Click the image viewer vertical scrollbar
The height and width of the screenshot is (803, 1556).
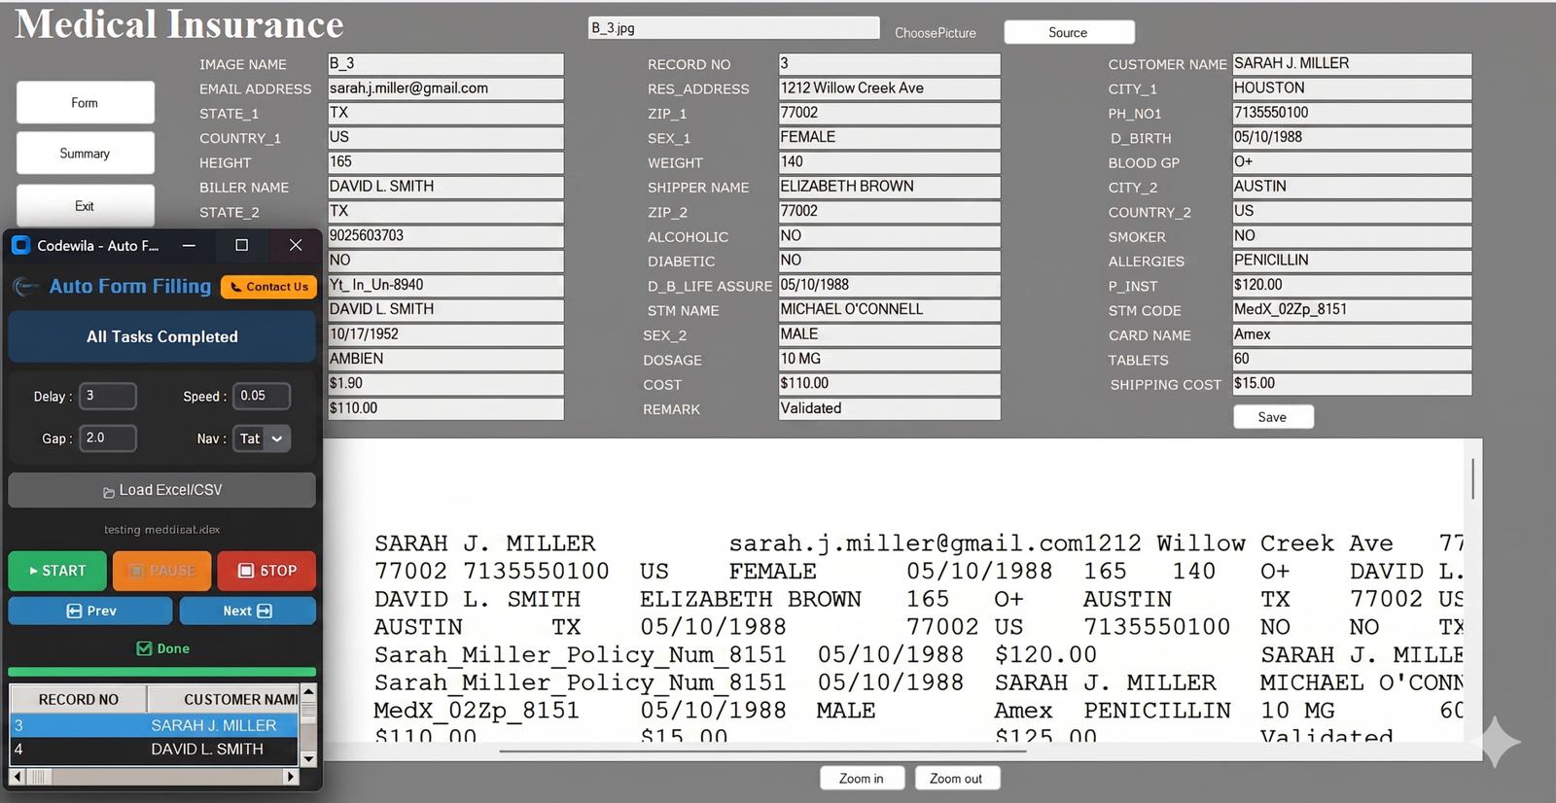click(1473, 479)
